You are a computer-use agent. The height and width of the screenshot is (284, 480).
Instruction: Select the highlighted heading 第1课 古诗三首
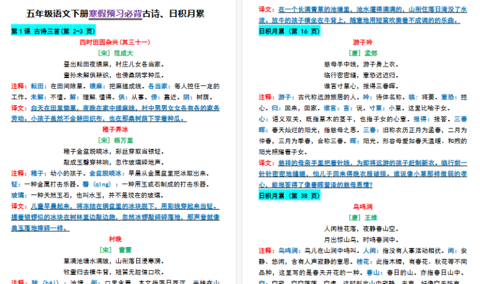[x=53, y=31]
